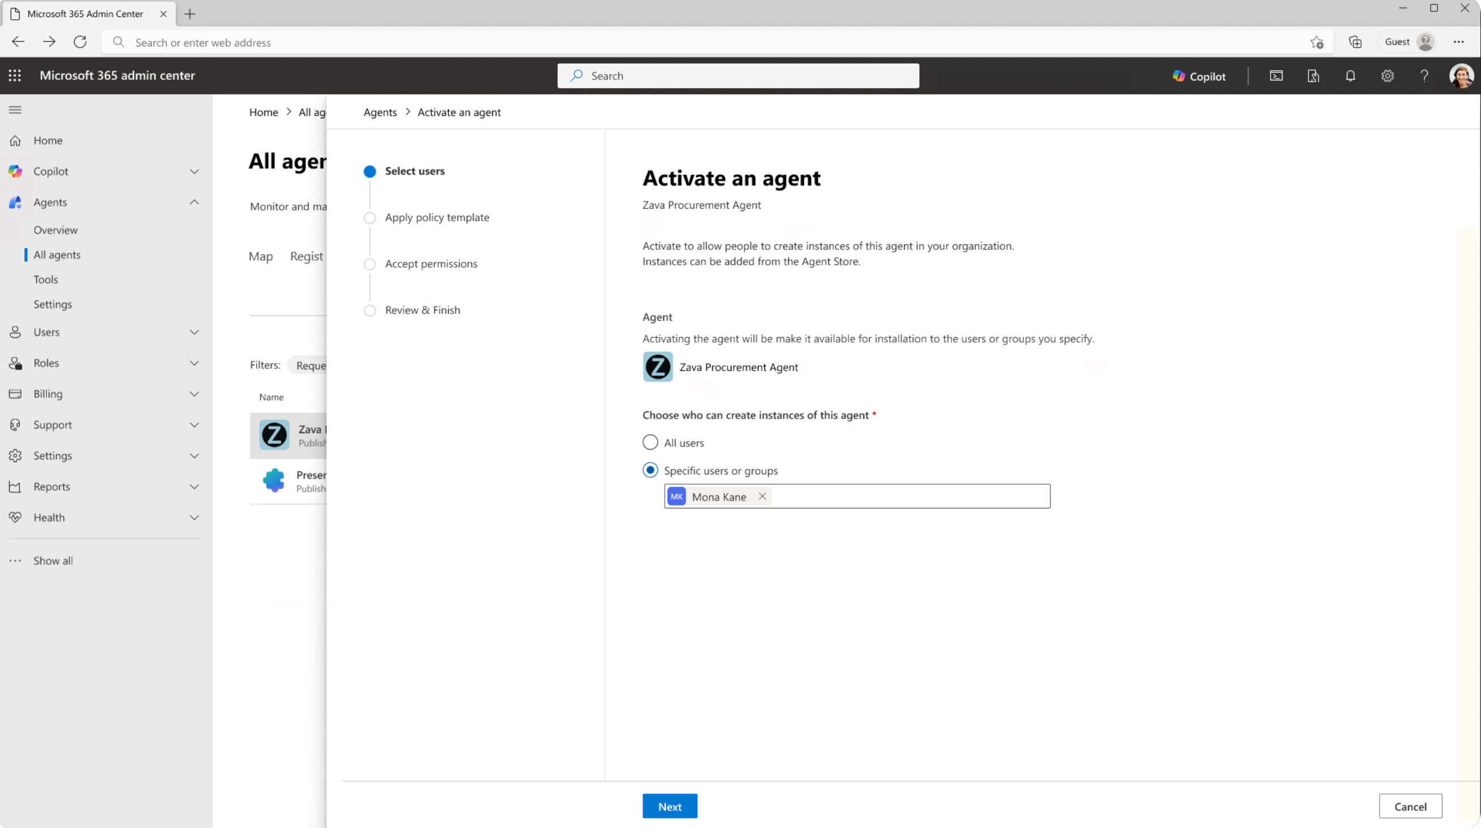Expand the Users navigation section

click(195, 333)
